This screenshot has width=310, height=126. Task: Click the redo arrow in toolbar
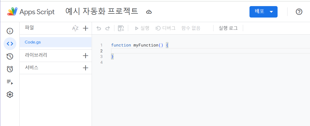[108, 28]
